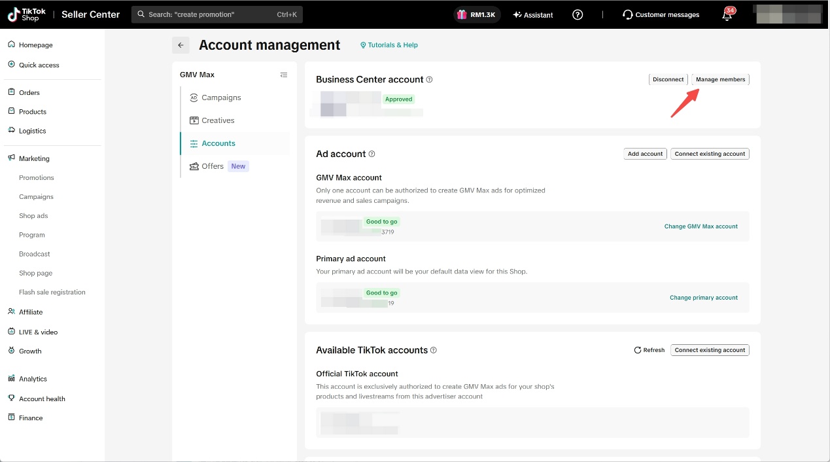Click the Finance icon
The image size is (830, 462).
(x=11, y=417)
